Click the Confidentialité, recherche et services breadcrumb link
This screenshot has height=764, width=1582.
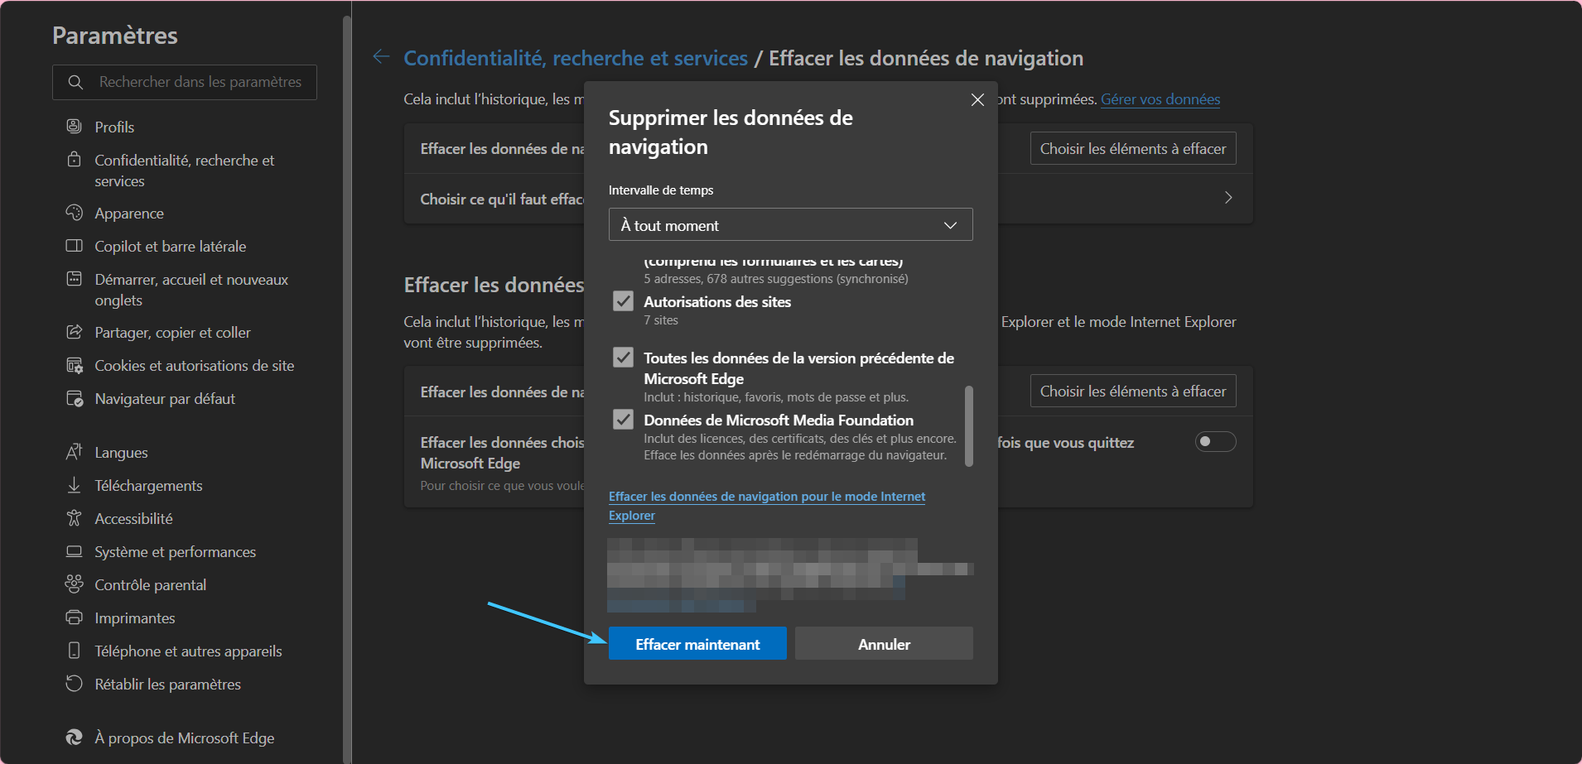[x=576, y=58]
